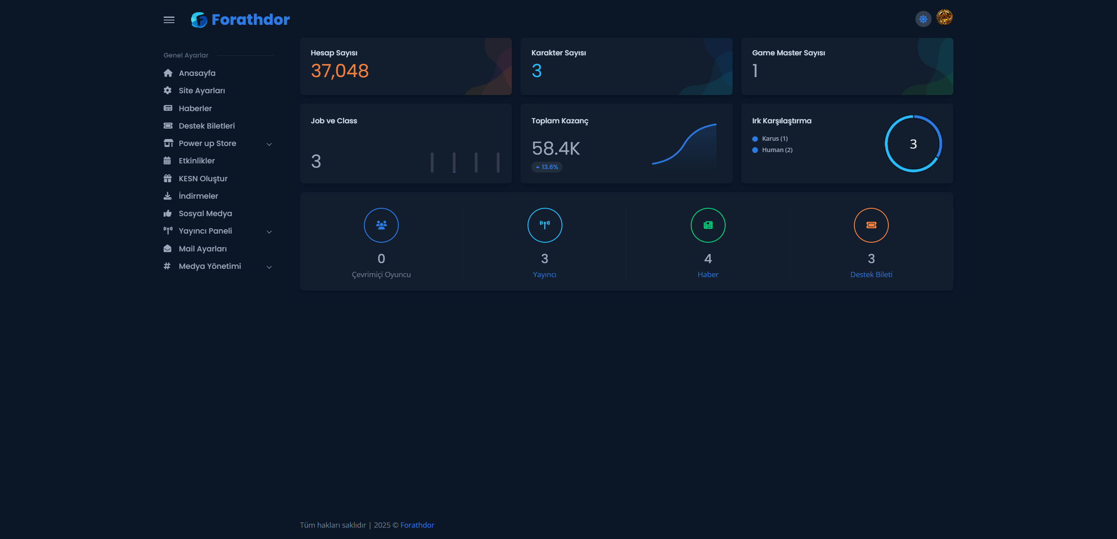Screen dimensions: 1117x539
Task: Click the Hesap Sayısı value 37,048
Action: (x=339, y=71)
